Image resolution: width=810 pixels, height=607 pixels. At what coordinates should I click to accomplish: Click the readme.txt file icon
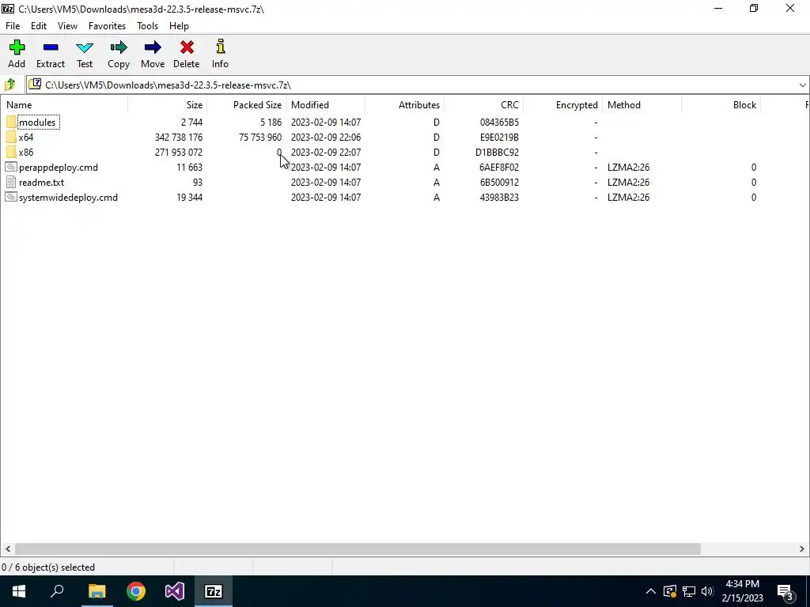[x=11, y=182]
